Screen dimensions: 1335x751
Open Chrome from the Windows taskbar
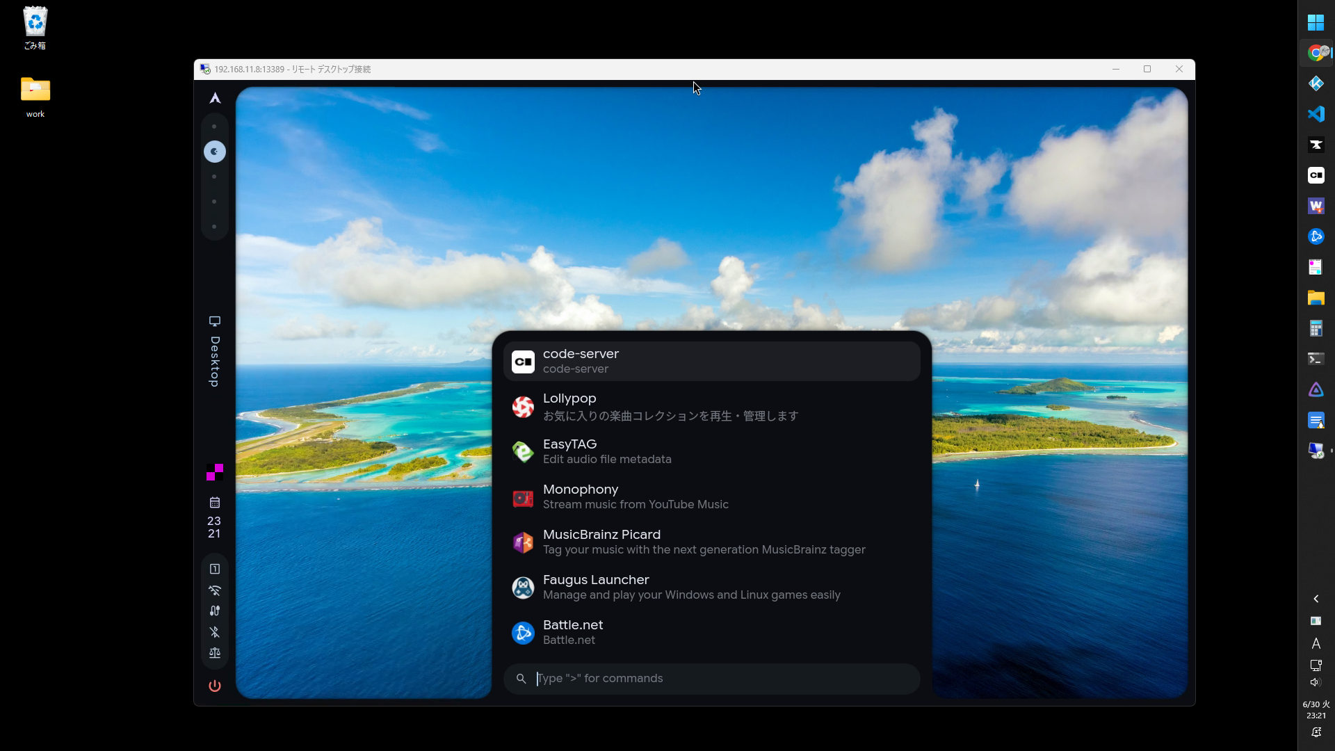pos(1316,53)
